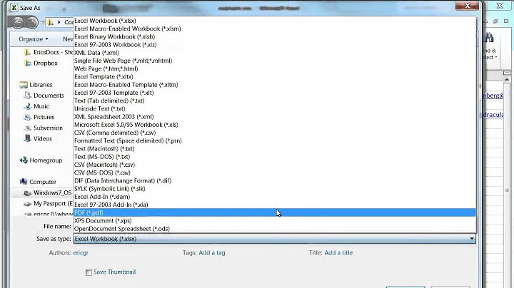The height and width of the screenshot is (288, 514).
Task: Select Text (Macintosh) (*.txt)
Action: pos(275,149)
